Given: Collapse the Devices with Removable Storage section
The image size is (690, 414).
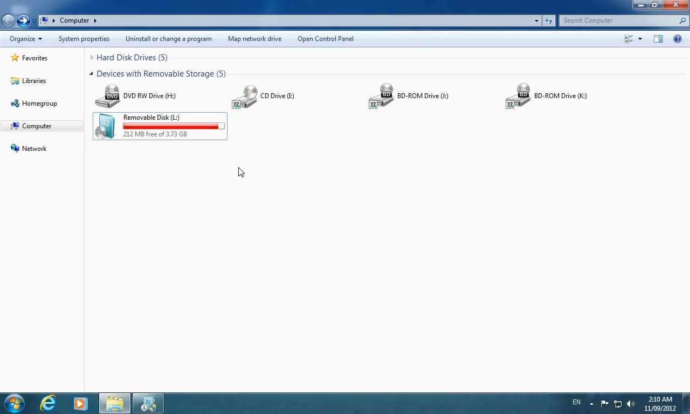Looking at the screenshot, I should pyautogui.click(x=91, y=74).
